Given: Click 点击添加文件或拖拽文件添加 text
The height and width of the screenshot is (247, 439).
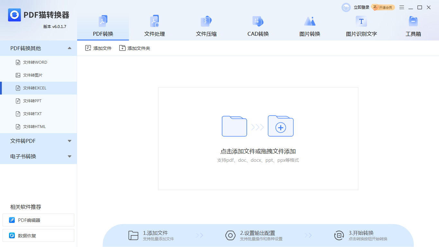Looking at the screenshot, I should point(258,151).
